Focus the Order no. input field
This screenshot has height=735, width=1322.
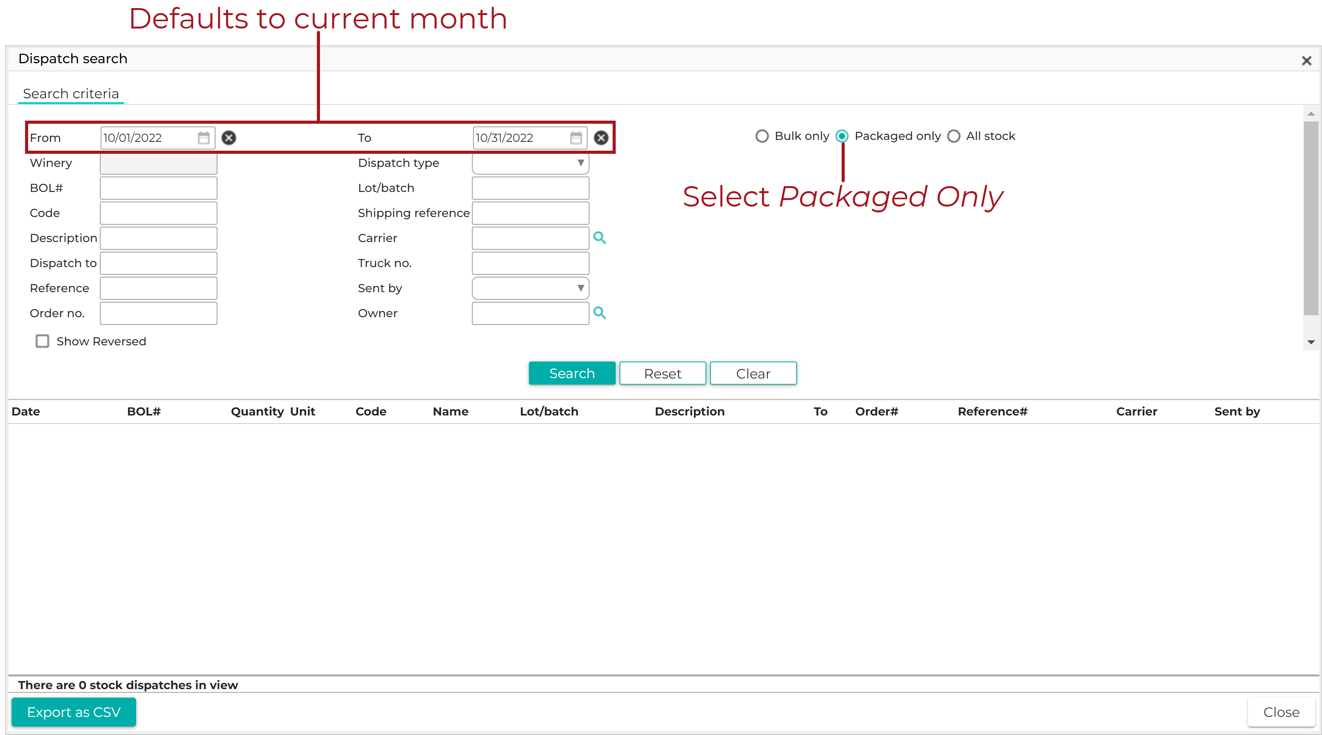[158, 313]
